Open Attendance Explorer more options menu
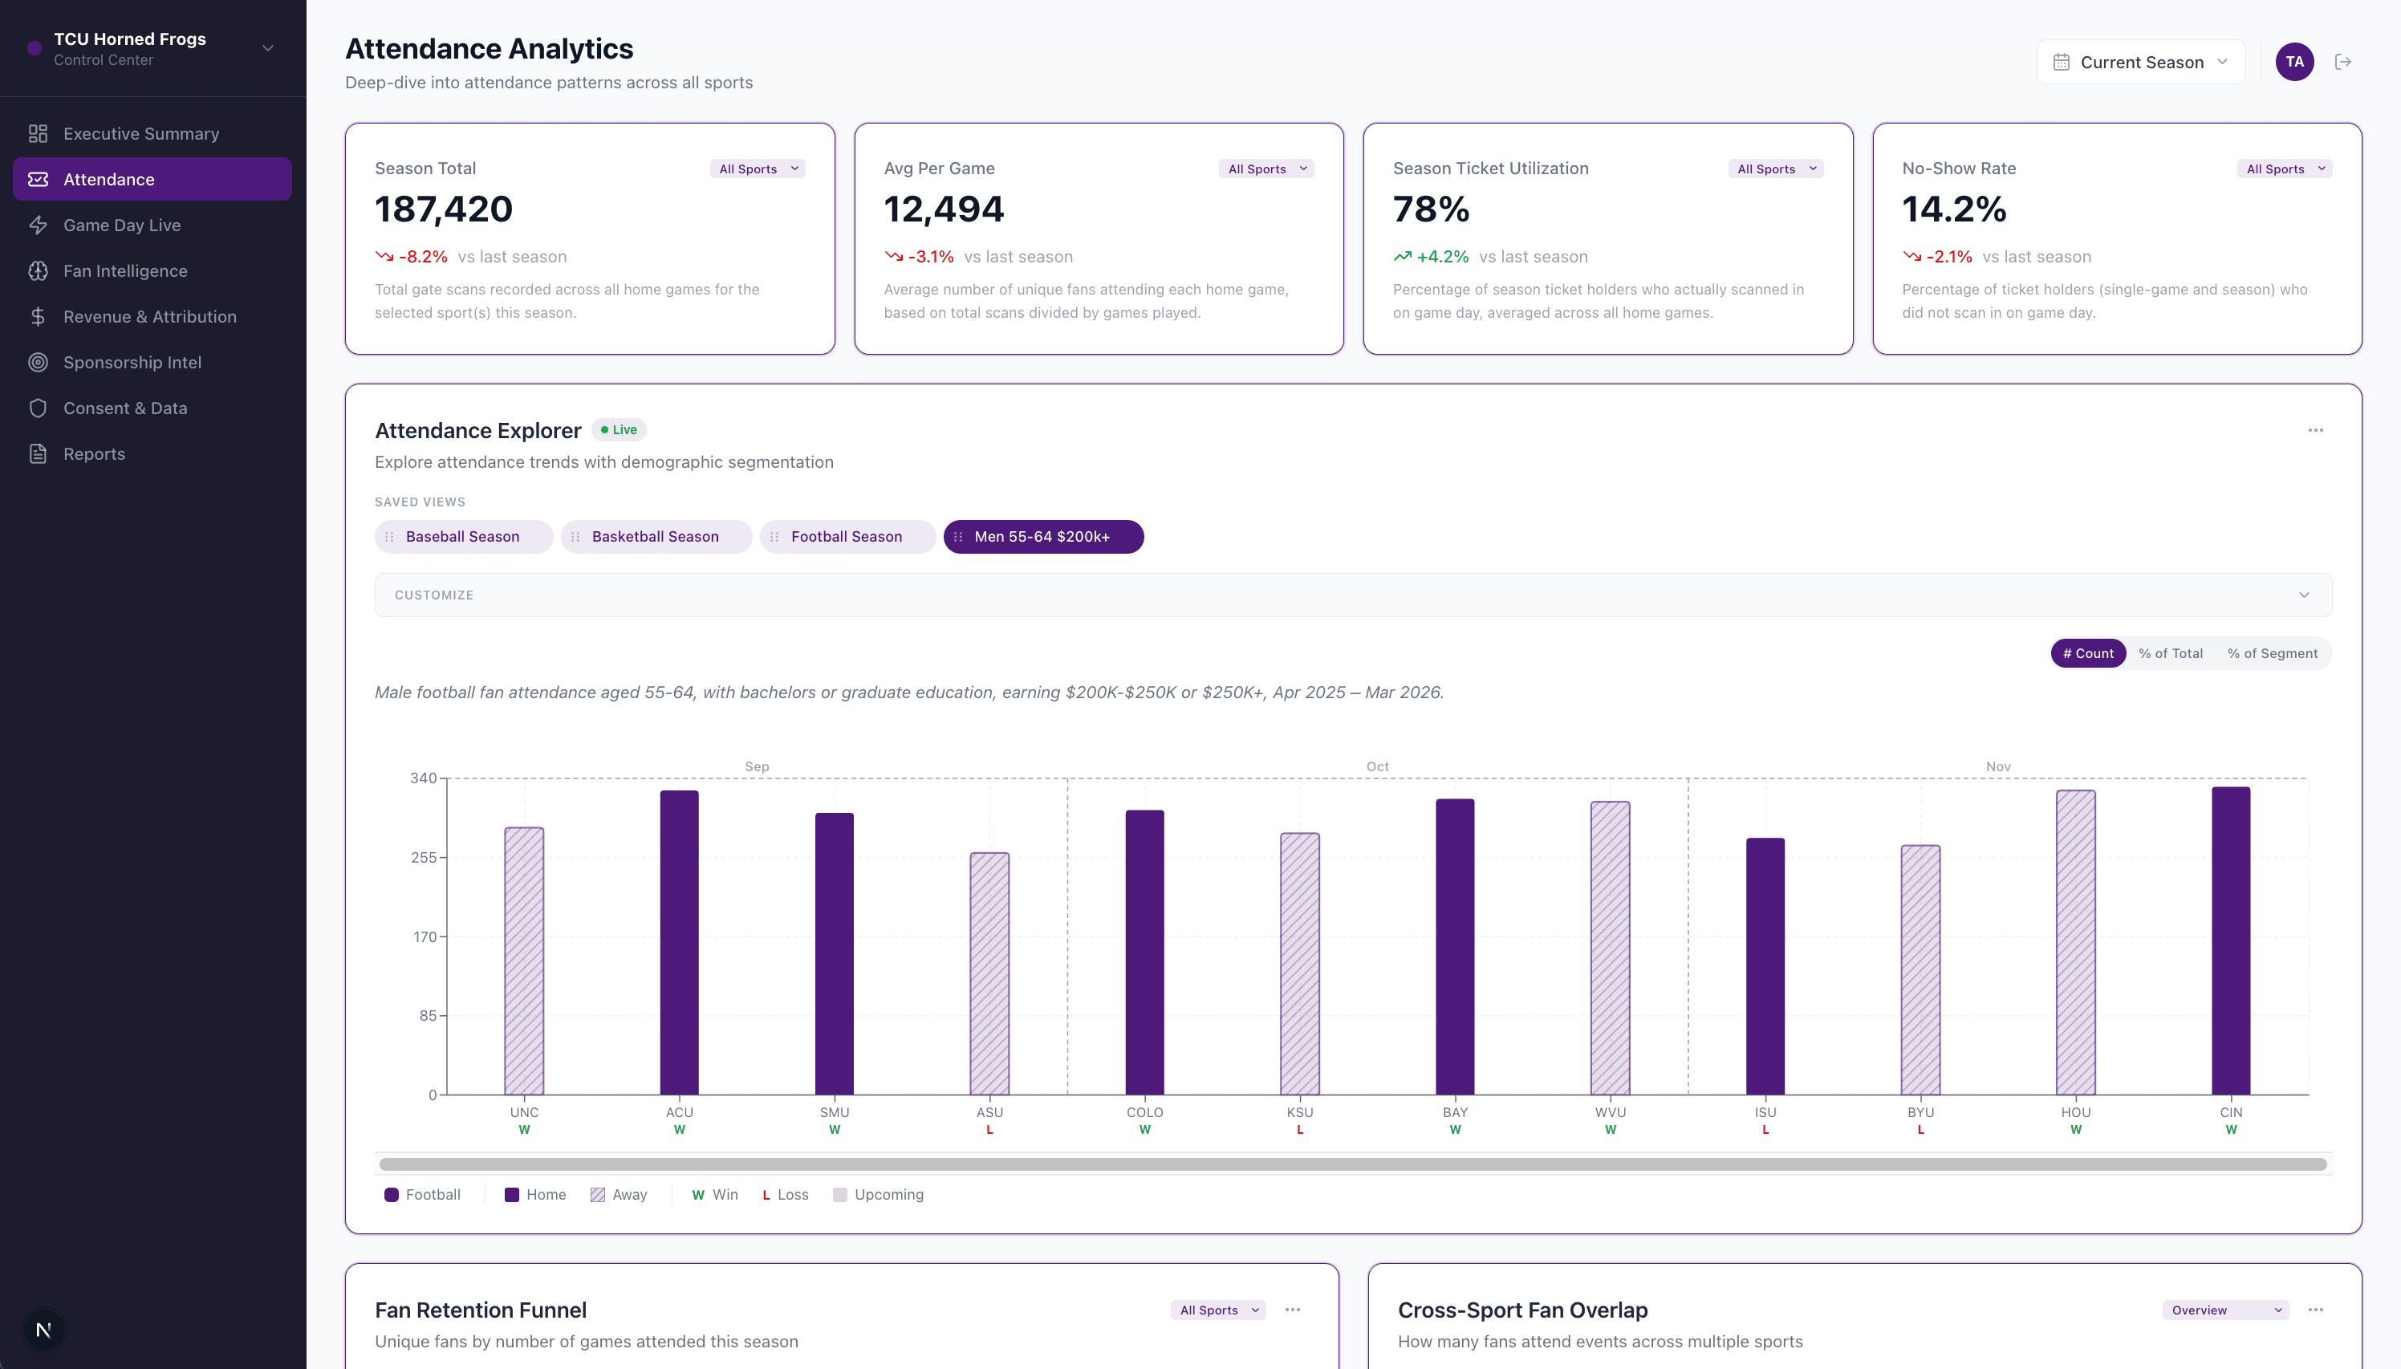This screenshot has height=1369, width=2401. pos(2314,431)
